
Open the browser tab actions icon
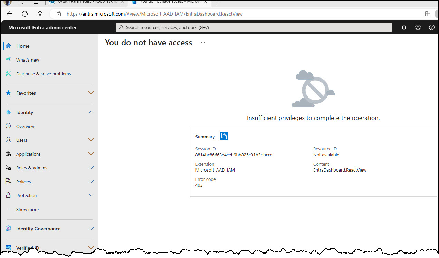36,2
